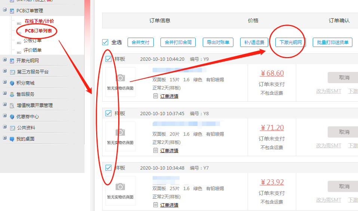Viewport: 358px width, 211px height.
Task: Click the 我的桌面 chat icon
Action: (x=12, y=139)
